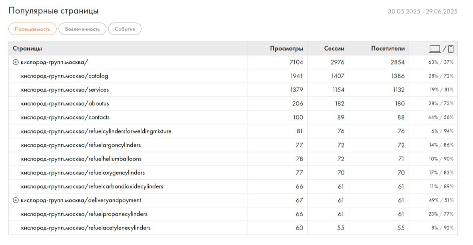Select the device split 10% / 90%

441,159
